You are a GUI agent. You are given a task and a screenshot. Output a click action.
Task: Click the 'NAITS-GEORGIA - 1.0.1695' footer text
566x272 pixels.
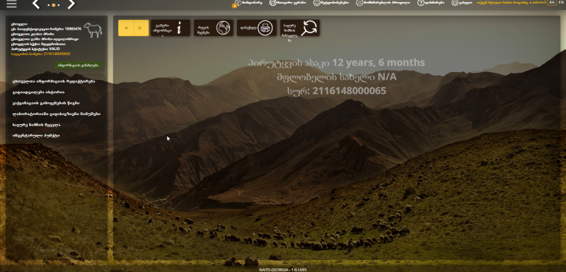coord(283,269)
